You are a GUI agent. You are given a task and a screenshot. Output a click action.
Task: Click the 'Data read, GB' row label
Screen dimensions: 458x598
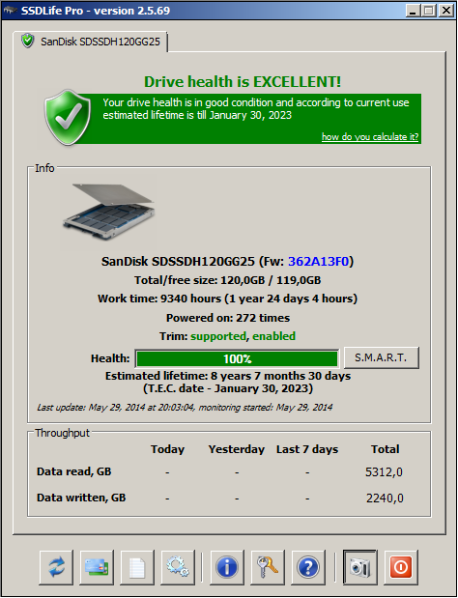tap(74, 471)
